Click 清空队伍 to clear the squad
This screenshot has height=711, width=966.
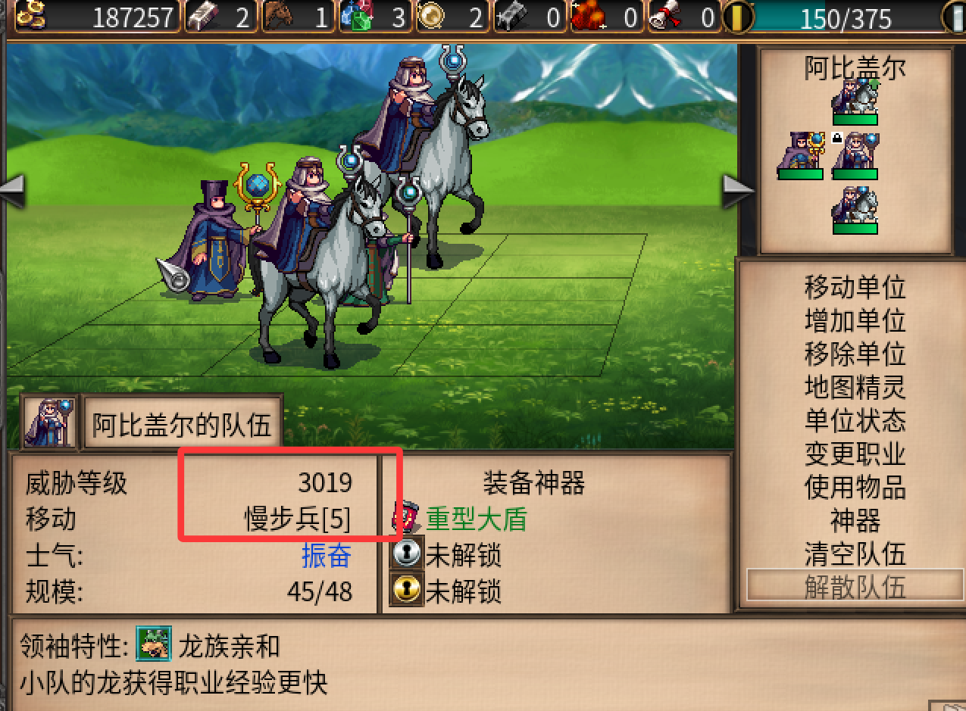coord(855,554)
